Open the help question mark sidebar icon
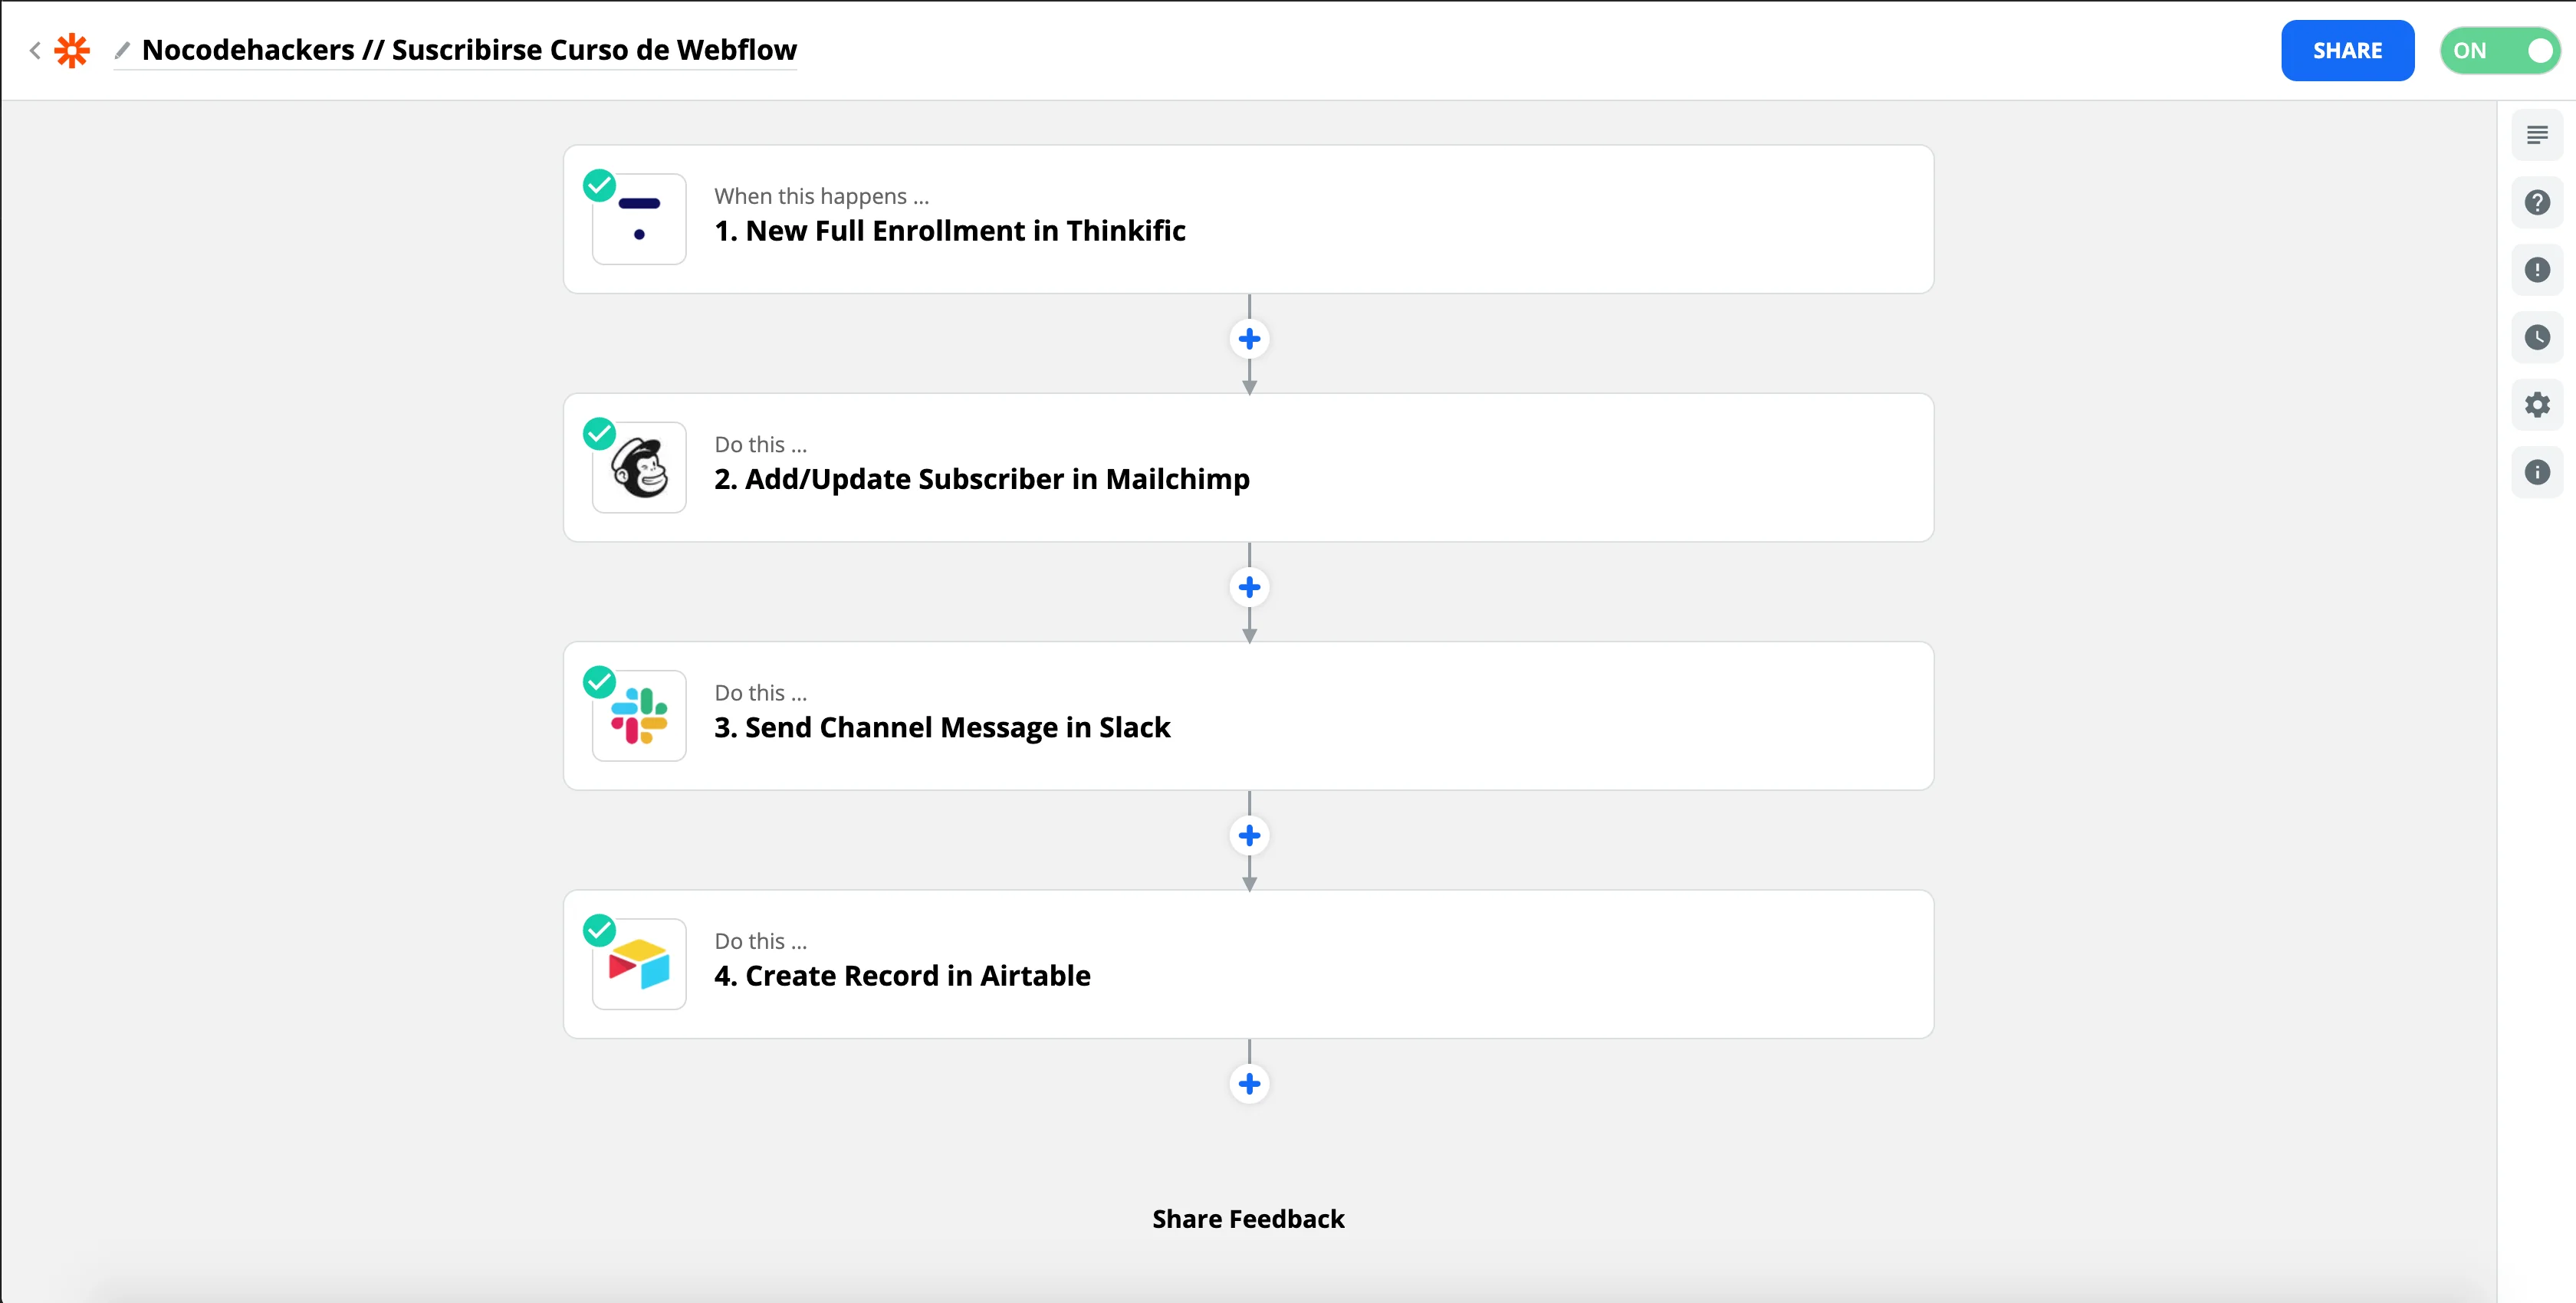2576x1303 pixels. click(x=2536, y=203)
